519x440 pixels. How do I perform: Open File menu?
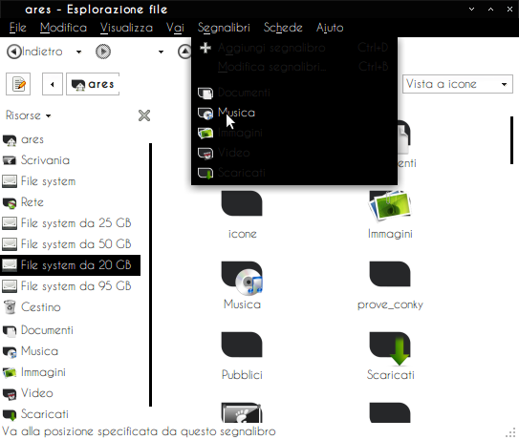pyautogui.click(x=17, y=28)
